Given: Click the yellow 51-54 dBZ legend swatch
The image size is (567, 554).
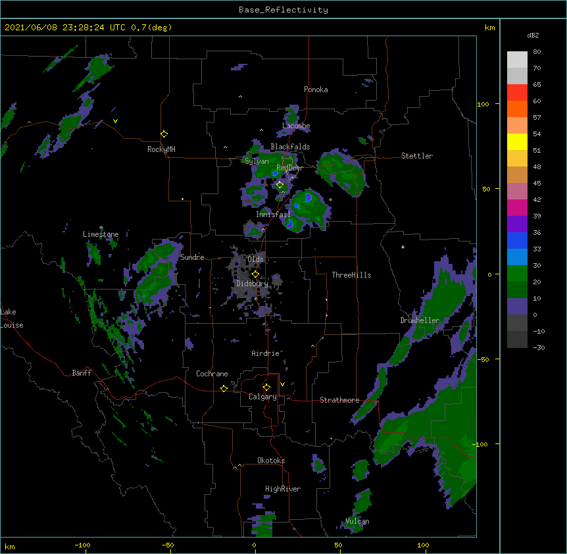Looking at the screenshot, I should 517,141.
